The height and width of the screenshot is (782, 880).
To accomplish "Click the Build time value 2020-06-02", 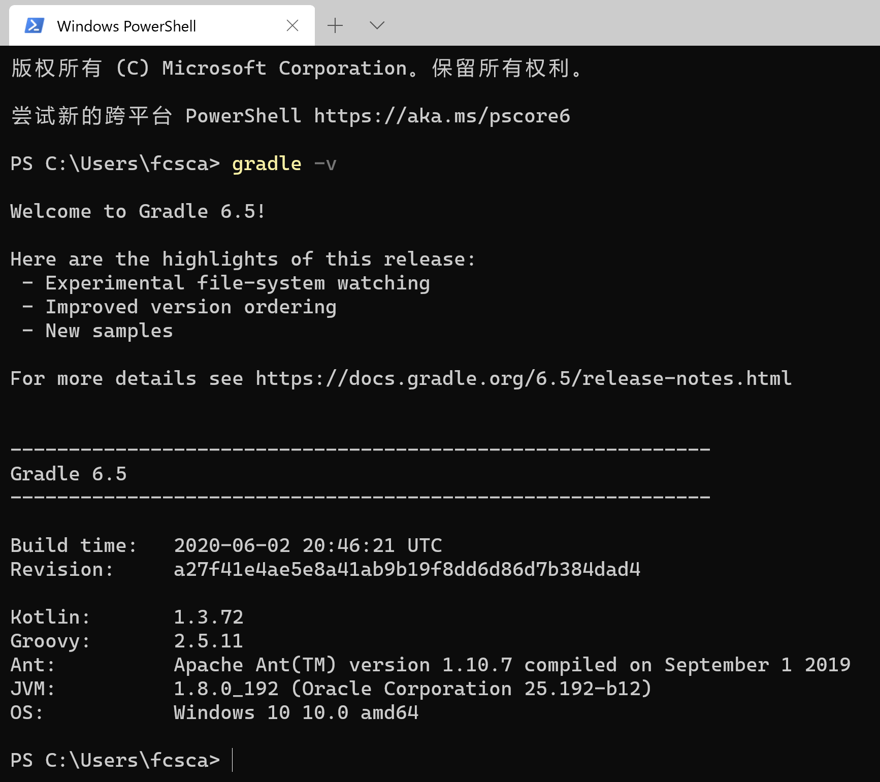I will 232,546.
